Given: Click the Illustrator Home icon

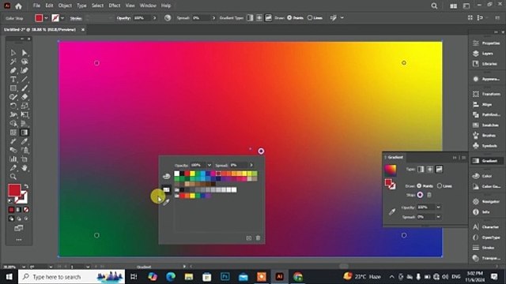Looking at the screenshot, I should click(18, 6).
